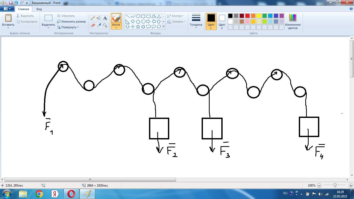This screenshot has width=354, height=199.
Task: Click the vertical scrollbar down arrow
Action: tap(352, 175)
